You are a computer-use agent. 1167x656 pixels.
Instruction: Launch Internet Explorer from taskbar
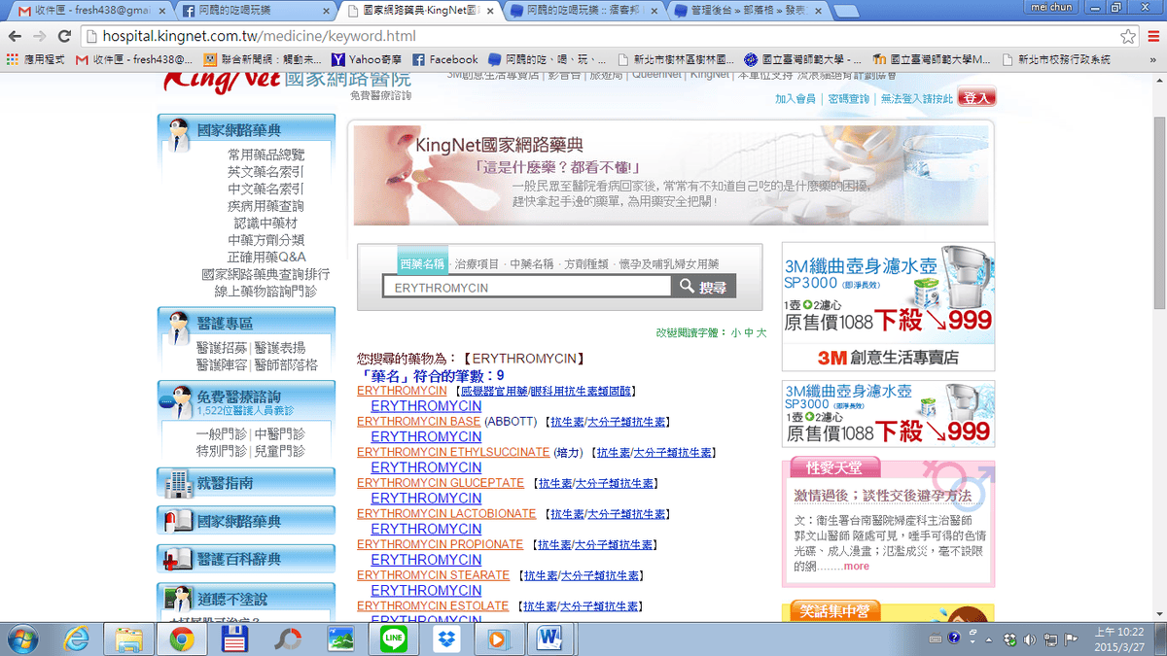point(77,639)
